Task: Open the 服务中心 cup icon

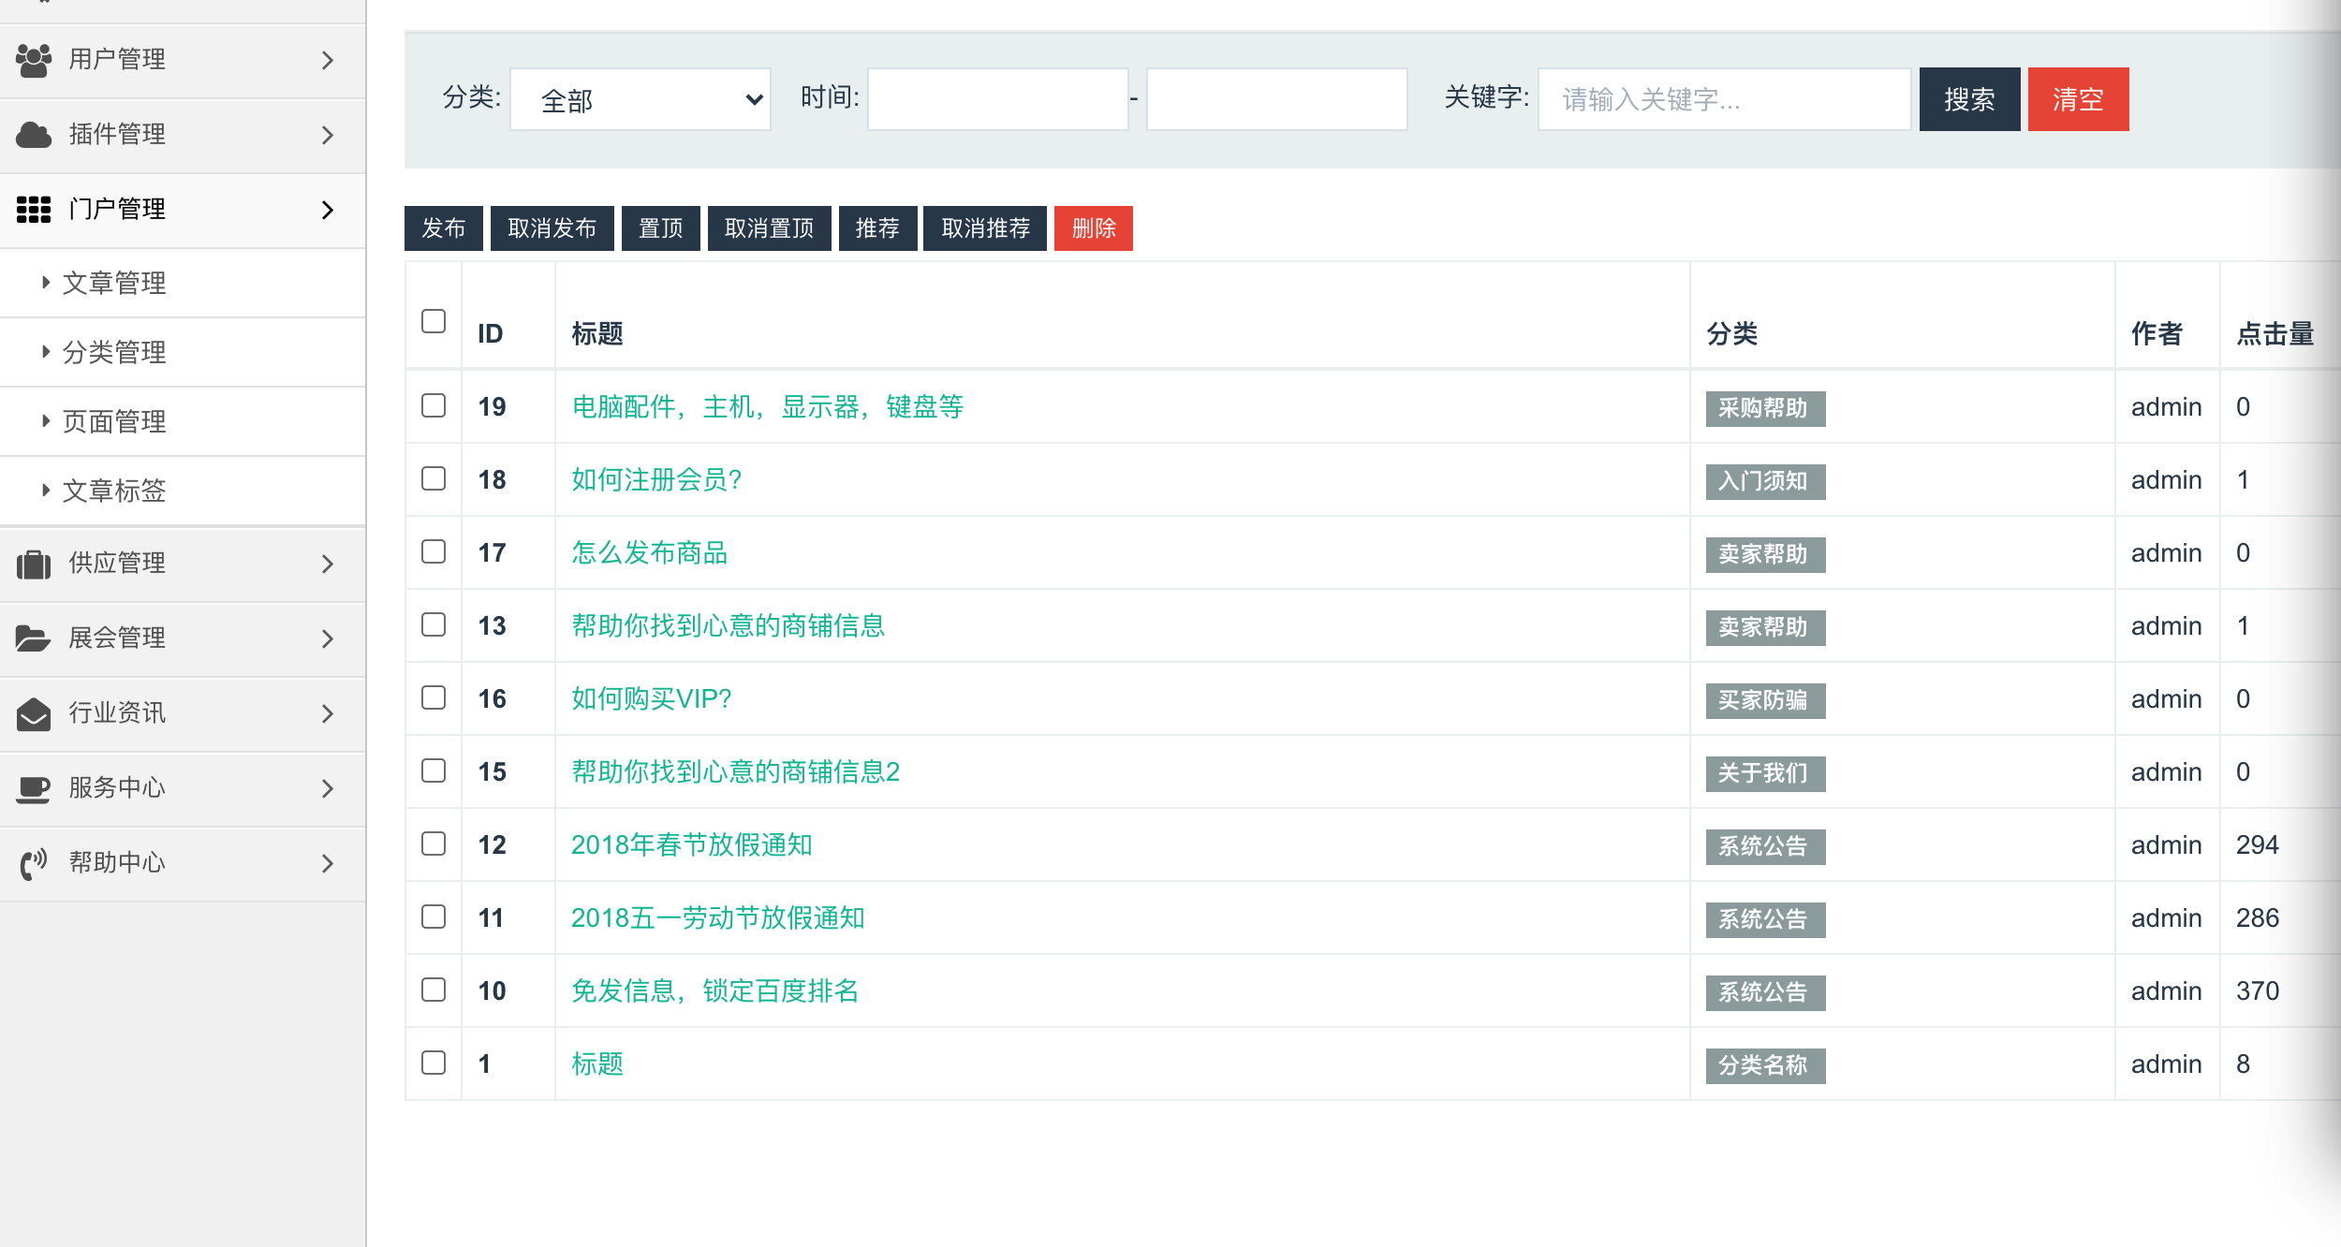Action: (33, 788)
